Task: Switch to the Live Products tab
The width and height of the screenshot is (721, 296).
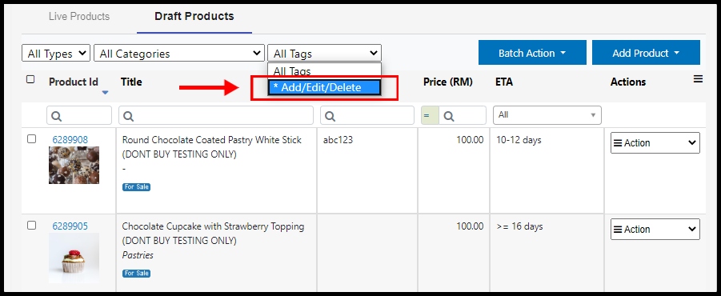Action: pyautogui.click(x=79, y=17)
